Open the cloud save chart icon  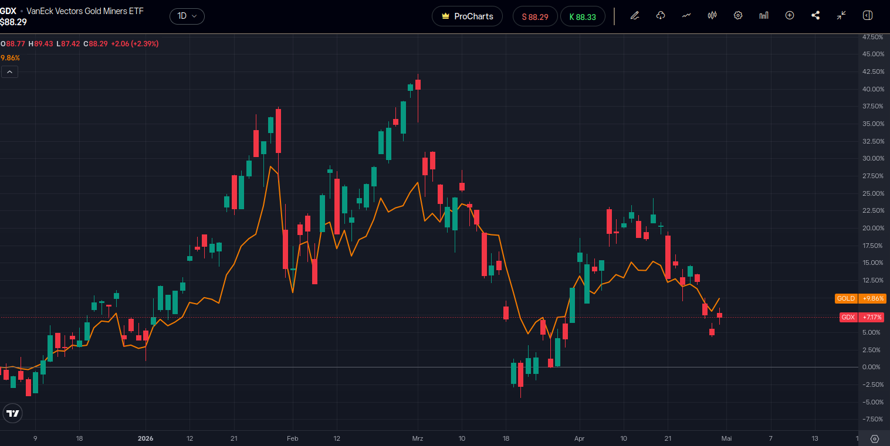[x=661, y=16]
